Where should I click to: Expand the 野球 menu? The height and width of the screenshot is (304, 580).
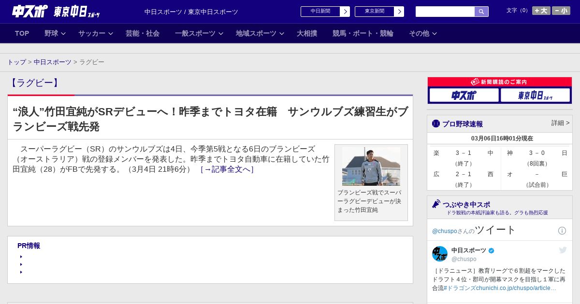55,33
